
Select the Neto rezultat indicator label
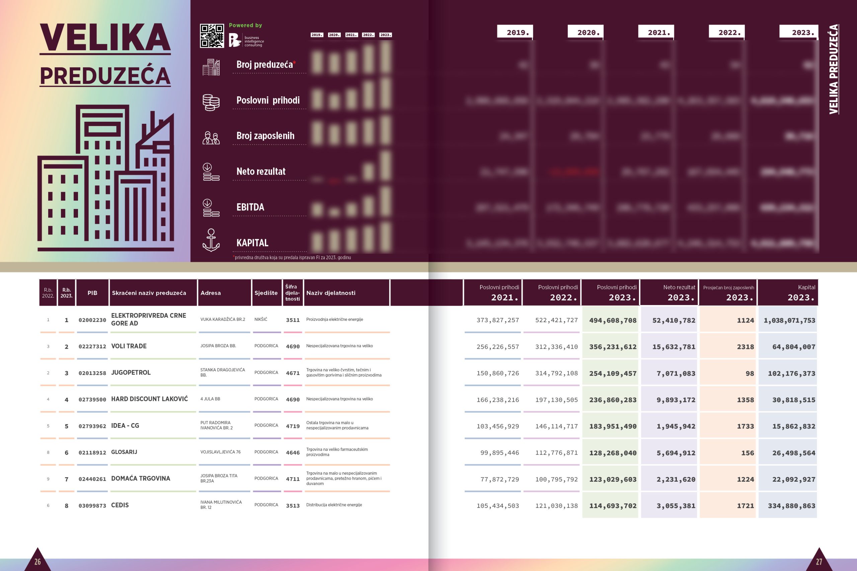pyautogui.click(x=261, y=171)
